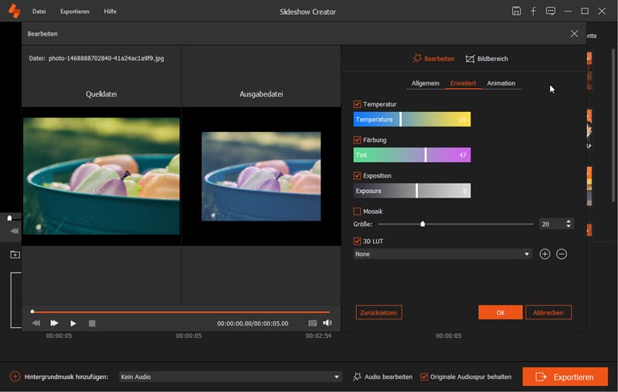Click the feedback chat icon
Image resolution: width=618 pixels, height=392 pixels.
point(550,11)
